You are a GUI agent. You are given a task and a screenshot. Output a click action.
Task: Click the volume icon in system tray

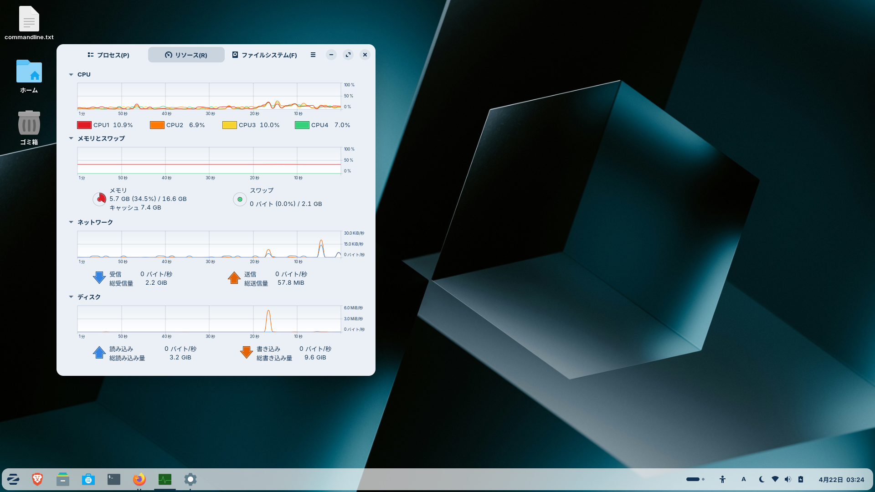click(x=788, y=479)
